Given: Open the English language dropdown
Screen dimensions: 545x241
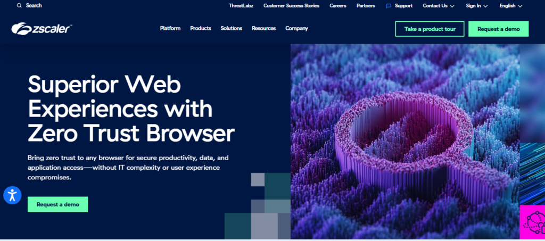Looking at the screenshot, I should coord(510,5).
